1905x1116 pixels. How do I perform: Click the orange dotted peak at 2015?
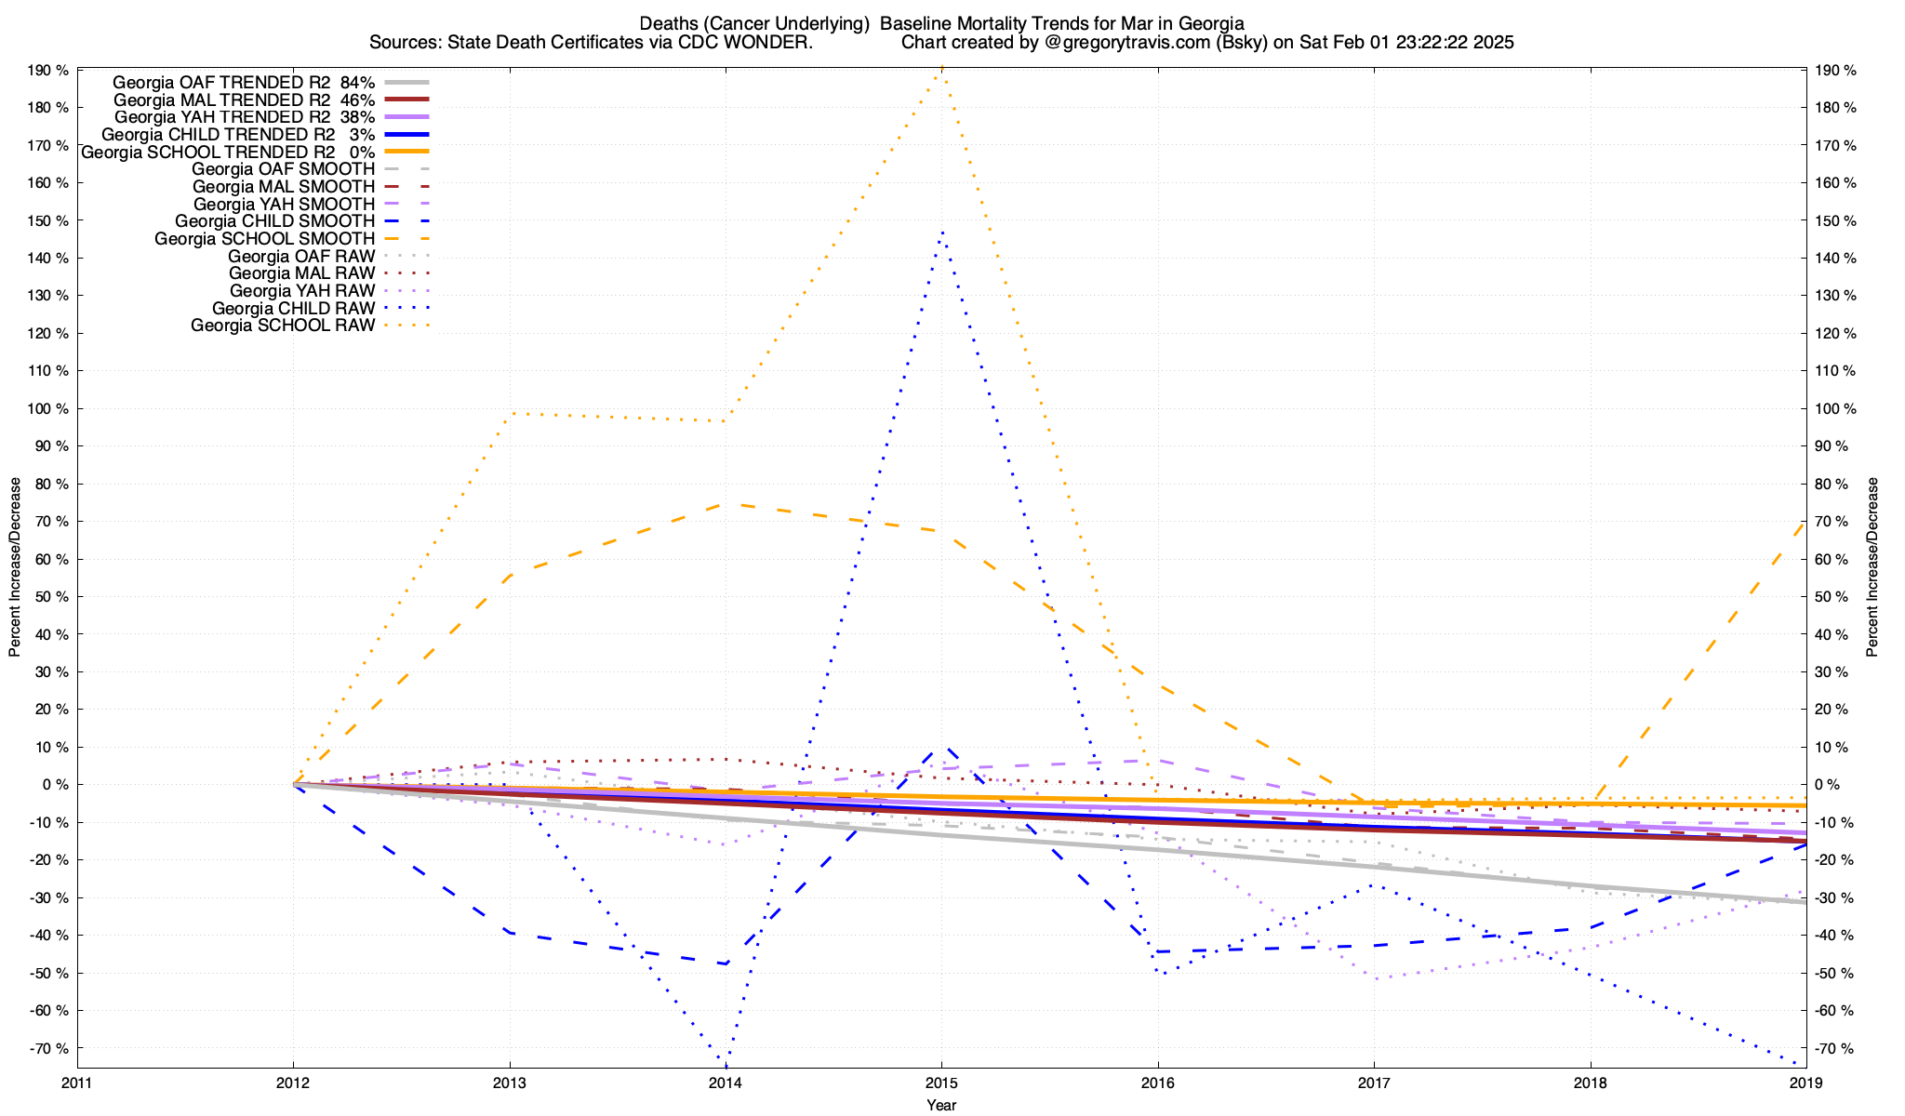click(x=941, y=68)
